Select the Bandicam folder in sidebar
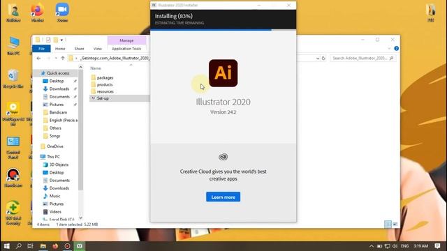447x251 pixels. click(58, 112)
